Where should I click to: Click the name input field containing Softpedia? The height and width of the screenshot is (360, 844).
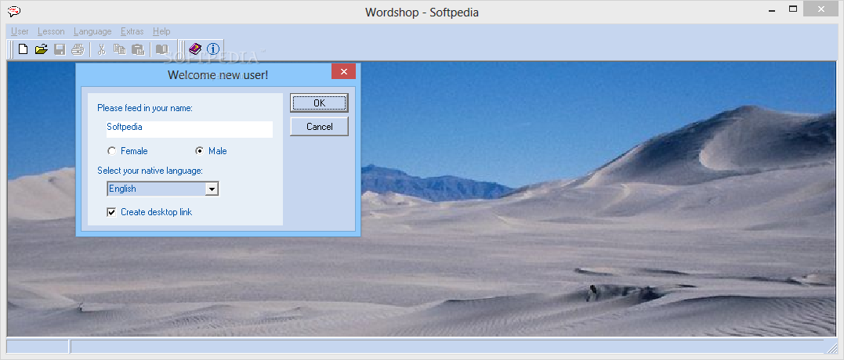190,129
